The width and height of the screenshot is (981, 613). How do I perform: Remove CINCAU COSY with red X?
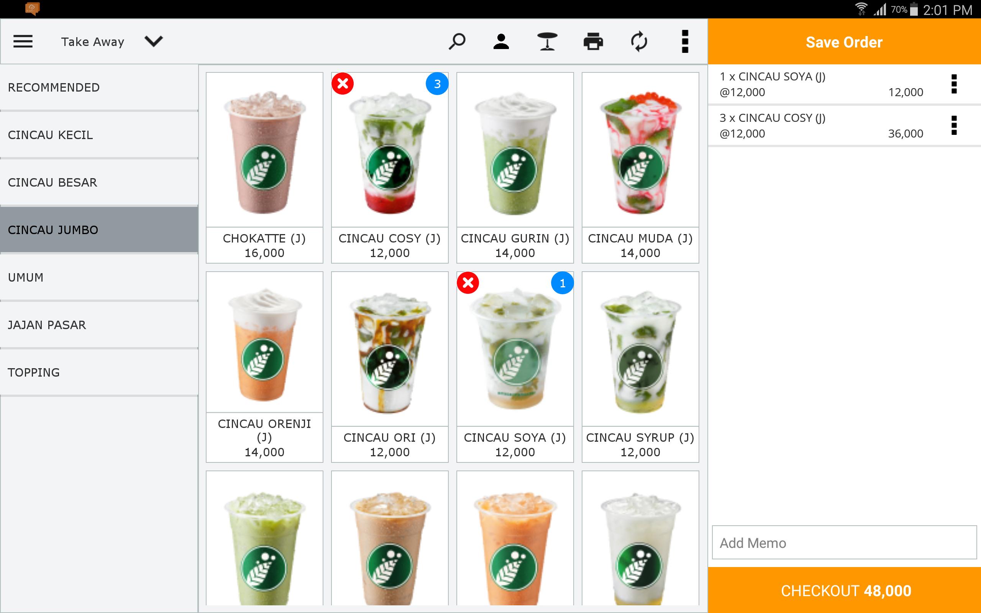343,84
